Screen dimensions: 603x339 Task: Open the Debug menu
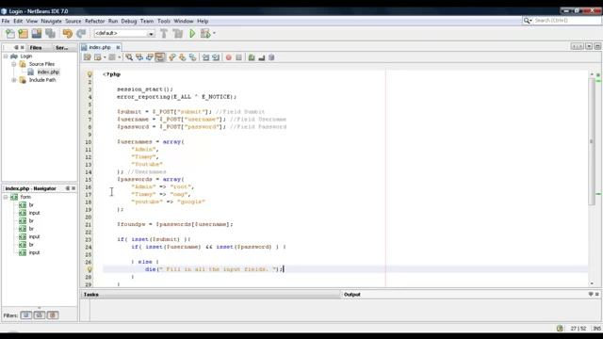tap(129, 21)
